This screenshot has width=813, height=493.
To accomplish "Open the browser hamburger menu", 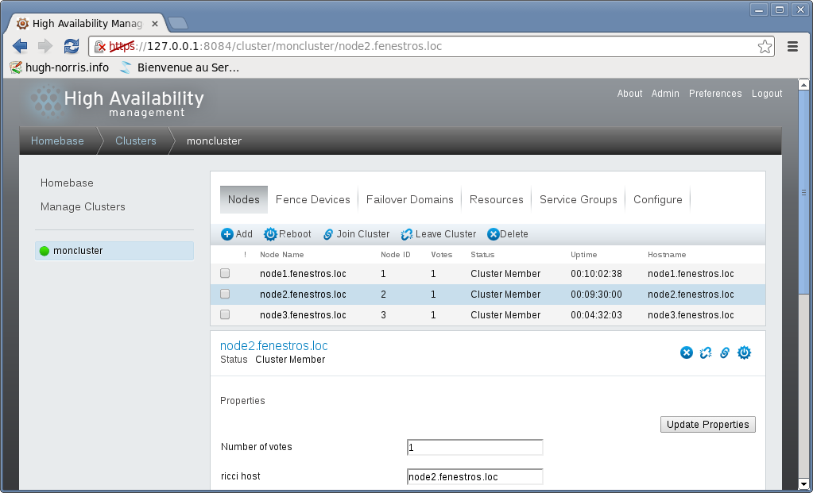I will 792,46.
